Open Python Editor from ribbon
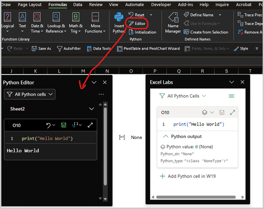Viewport: 264px width, 209px height. [137, 23]
